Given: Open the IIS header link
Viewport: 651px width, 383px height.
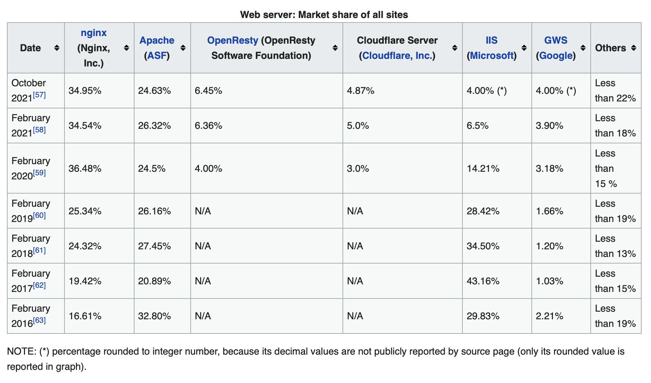Looking at the screenshot, I should tap(492, 40).
